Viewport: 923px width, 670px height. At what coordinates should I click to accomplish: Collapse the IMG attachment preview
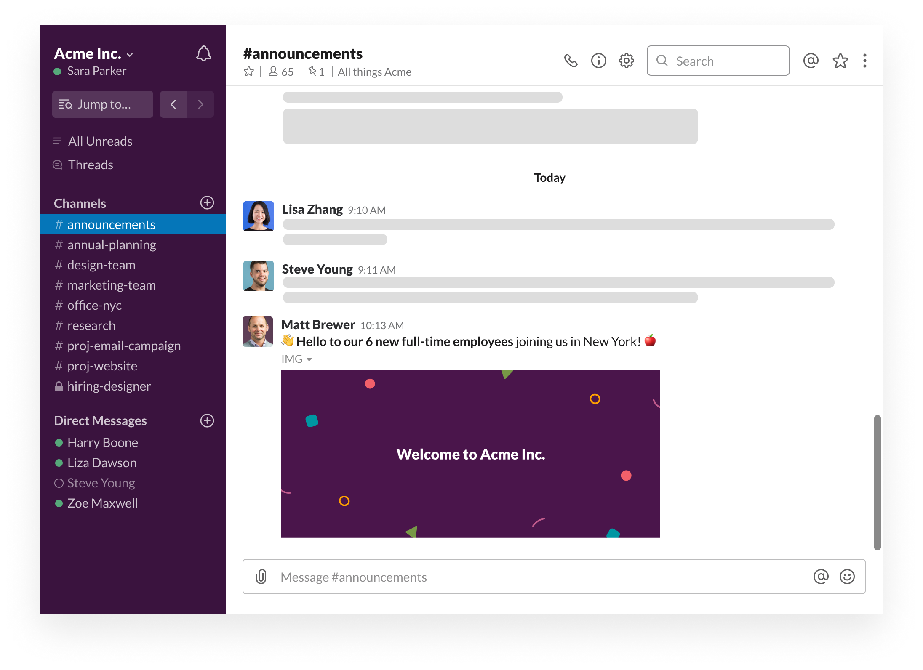coord(309,359)
